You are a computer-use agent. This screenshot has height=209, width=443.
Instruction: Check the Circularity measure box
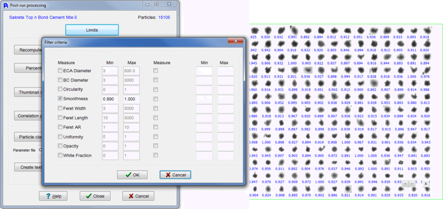click(60, 89)
